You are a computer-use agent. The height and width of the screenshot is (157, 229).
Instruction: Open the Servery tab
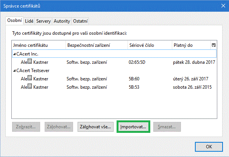point(44,21)
